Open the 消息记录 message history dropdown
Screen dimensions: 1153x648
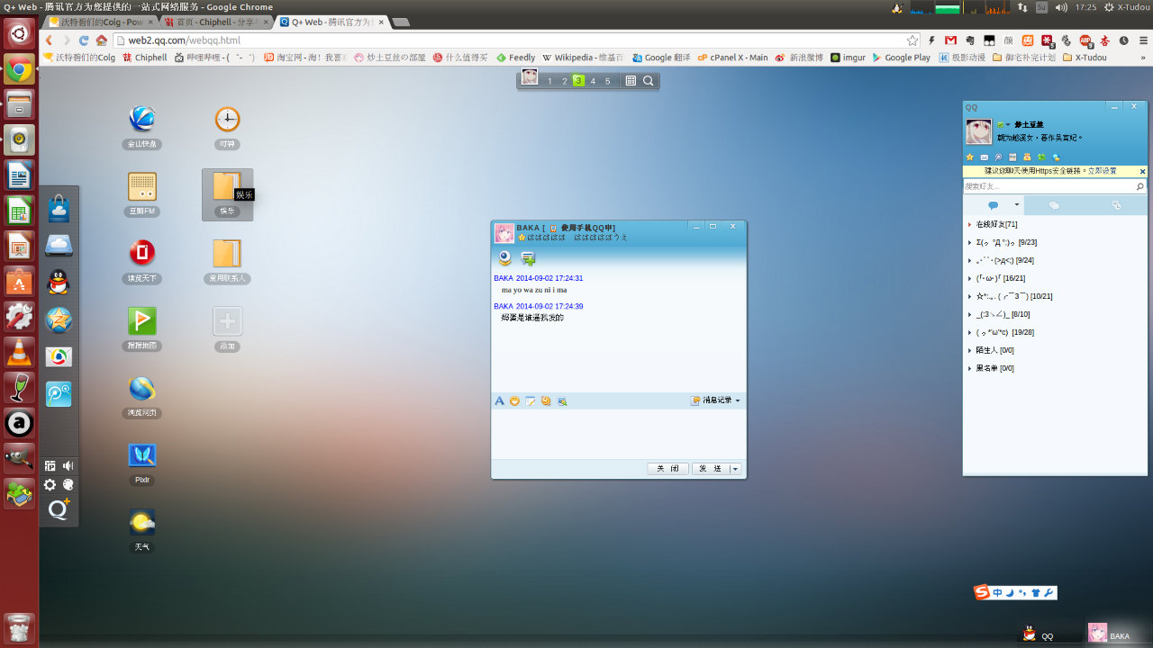pos(715,400)
